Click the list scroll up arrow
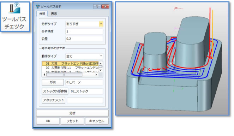This screenshot has width=234, height=136. click(x=101, y=64)
